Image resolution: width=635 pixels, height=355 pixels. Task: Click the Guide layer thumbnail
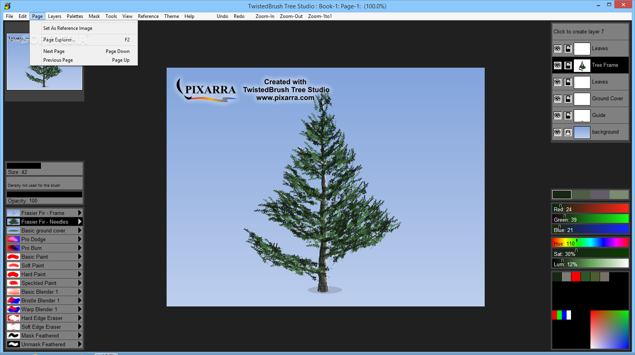[x=582, y=115]
